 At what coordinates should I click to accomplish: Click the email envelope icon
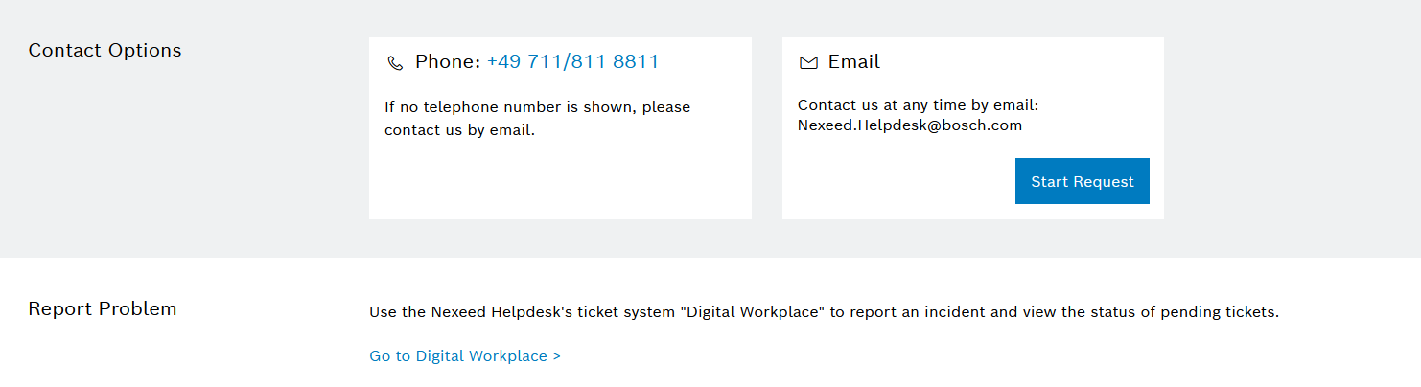(808, 63)
